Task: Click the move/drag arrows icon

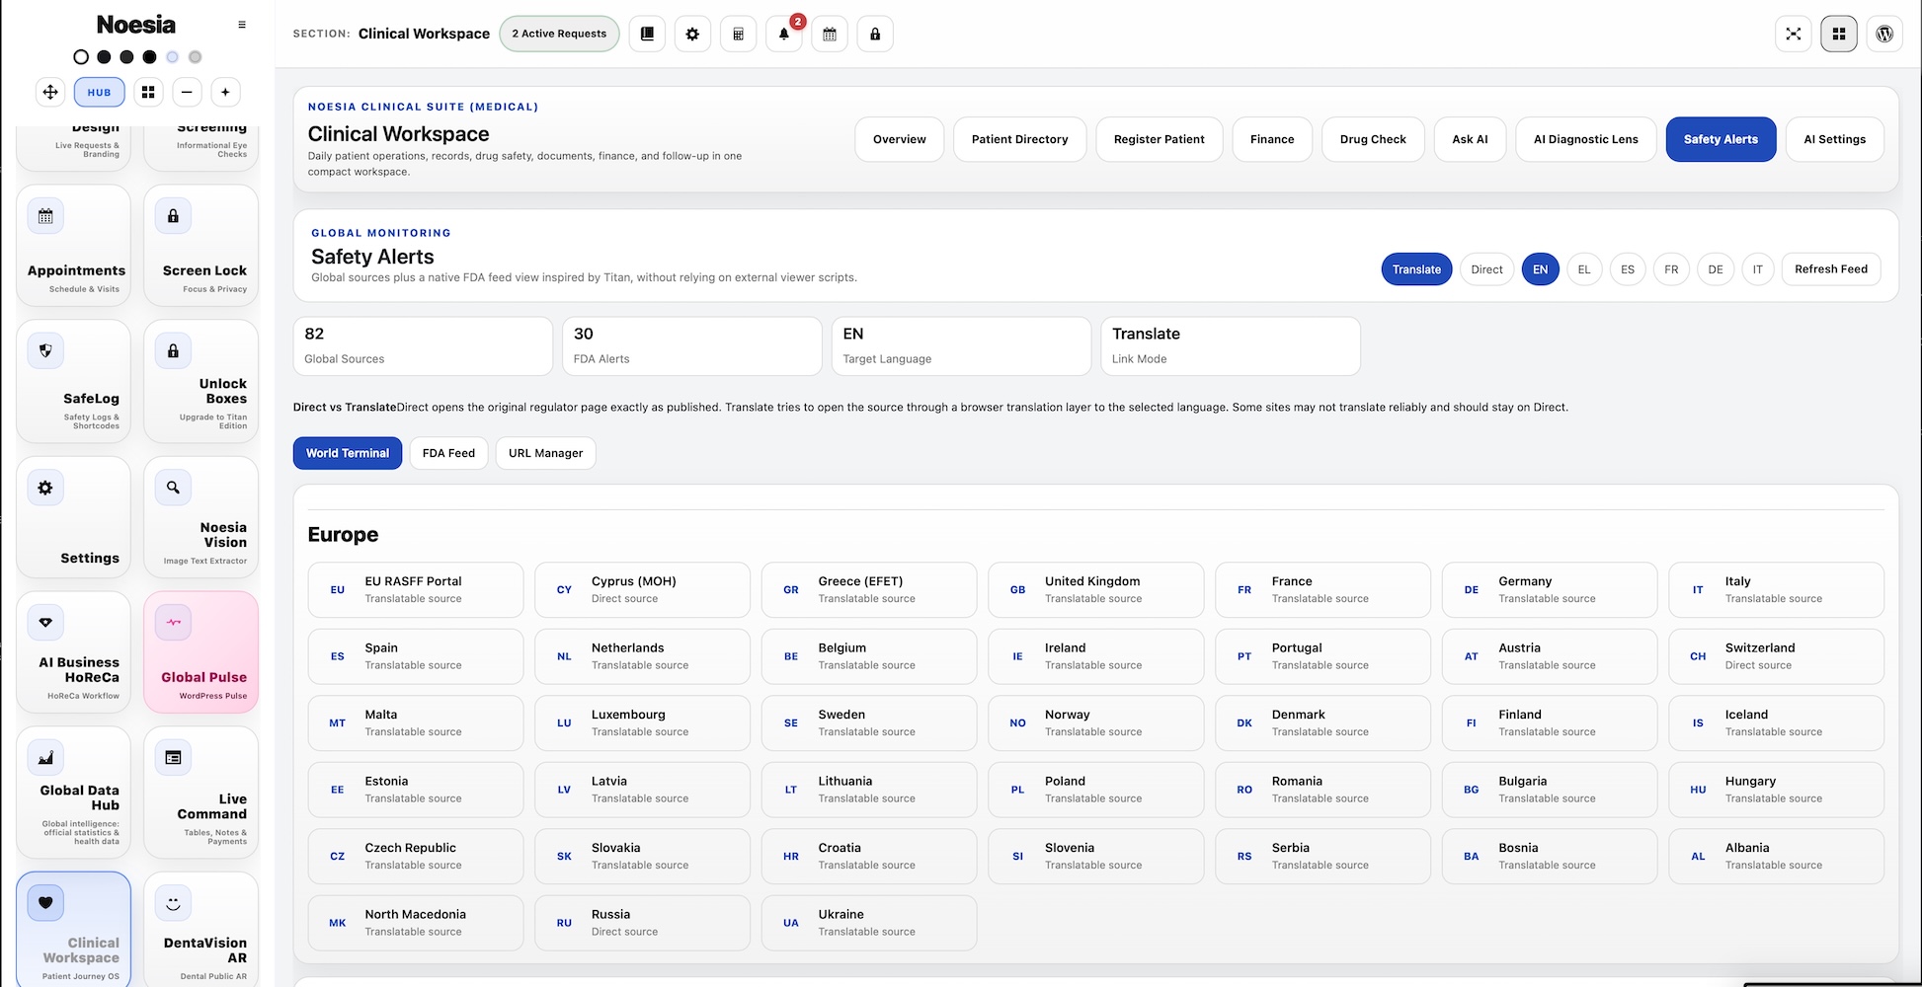Action: click(50, 92)
